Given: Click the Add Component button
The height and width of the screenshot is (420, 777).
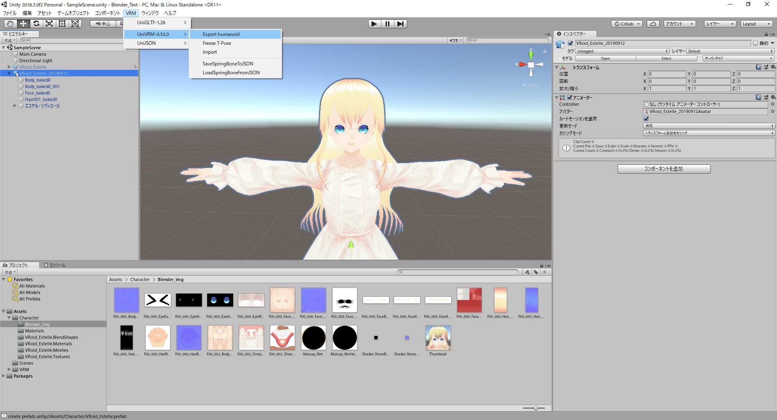Looking at the screenshot, I should click(664, 169).
